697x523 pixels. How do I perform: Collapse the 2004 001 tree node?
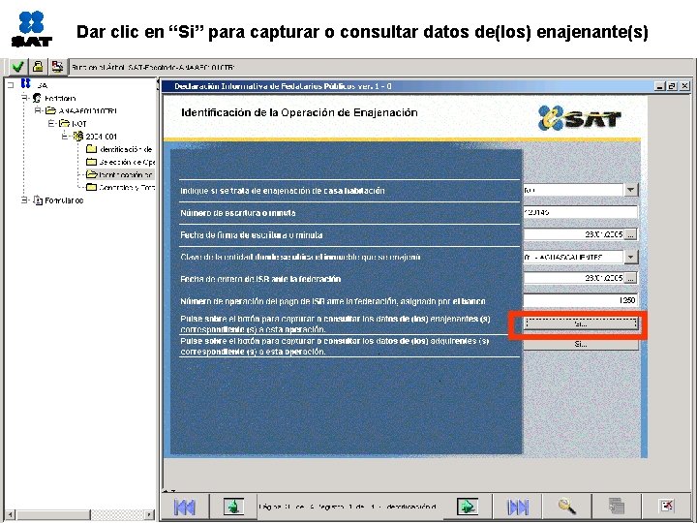(65, 137)
